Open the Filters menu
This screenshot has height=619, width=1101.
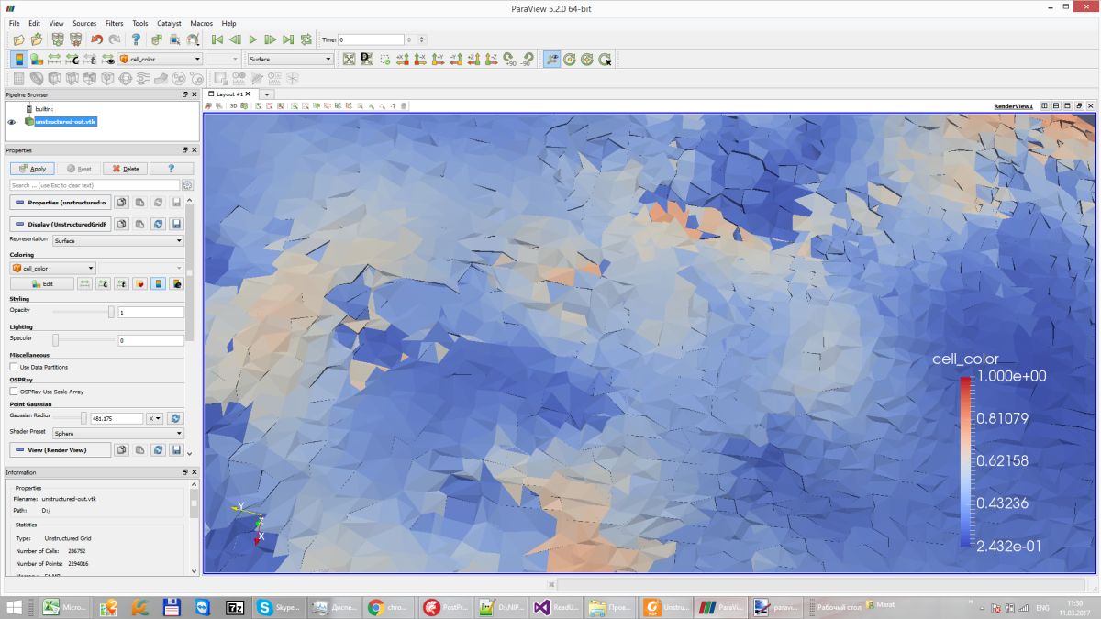(114, 23)
